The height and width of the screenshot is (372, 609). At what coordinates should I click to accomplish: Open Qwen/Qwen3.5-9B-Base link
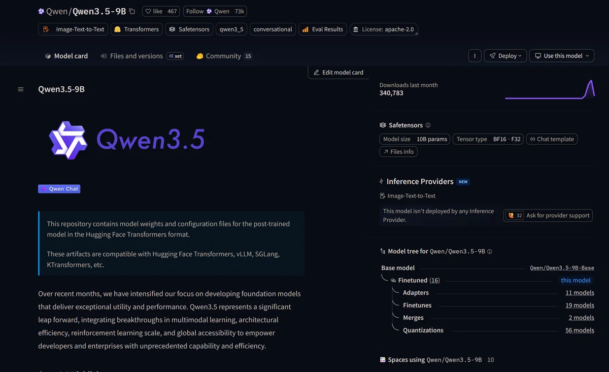click(562, 268)
